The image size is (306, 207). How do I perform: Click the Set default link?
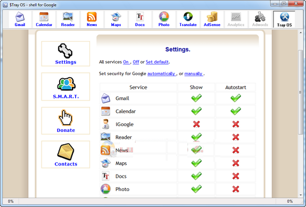pyautogui.click(x=157, y=62)
